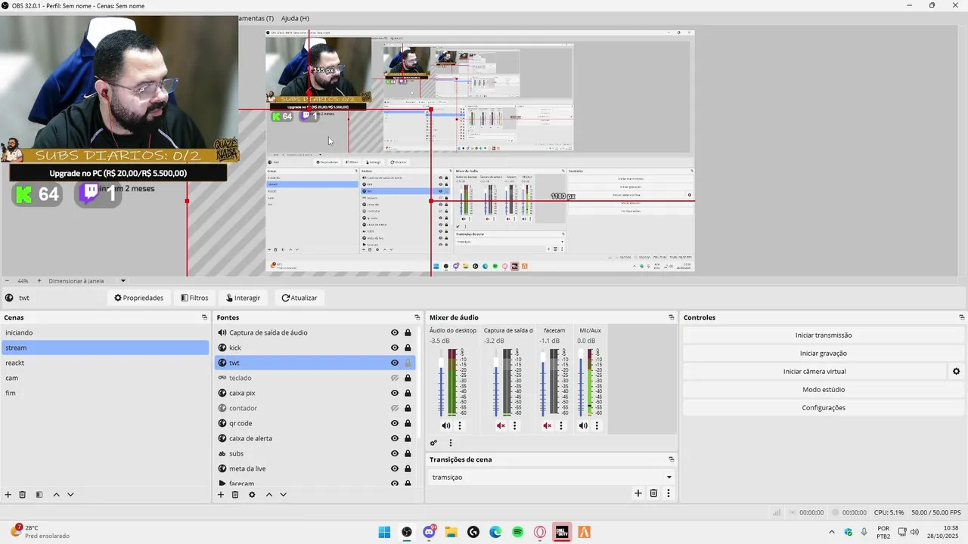Undock the Controles panel
The image size is (968, 544).
pyautogui.click(x=961, y=317)
